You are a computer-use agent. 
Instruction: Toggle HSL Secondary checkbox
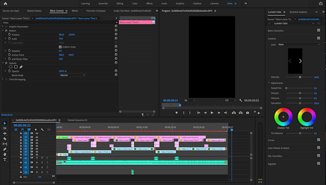(x=319, y=155)
